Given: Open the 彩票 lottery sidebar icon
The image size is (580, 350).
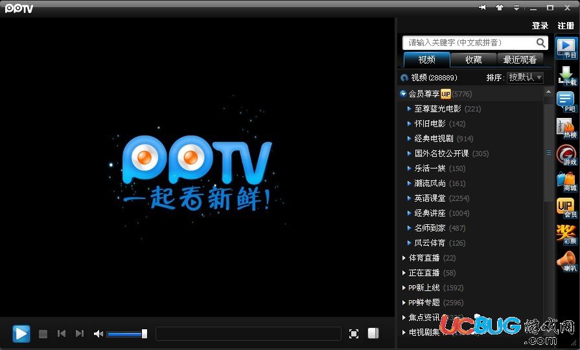Looking at the screenshot, I should coord(566,234).
